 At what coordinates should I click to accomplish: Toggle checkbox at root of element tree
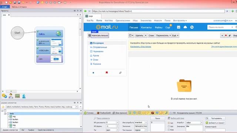[x=5, y=111]
